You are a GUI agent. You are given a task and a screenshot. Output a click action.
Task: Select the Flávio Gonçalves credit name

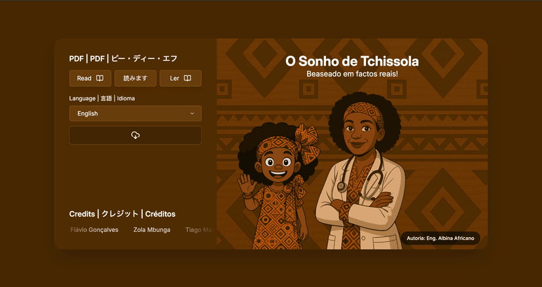coord(94,230)
